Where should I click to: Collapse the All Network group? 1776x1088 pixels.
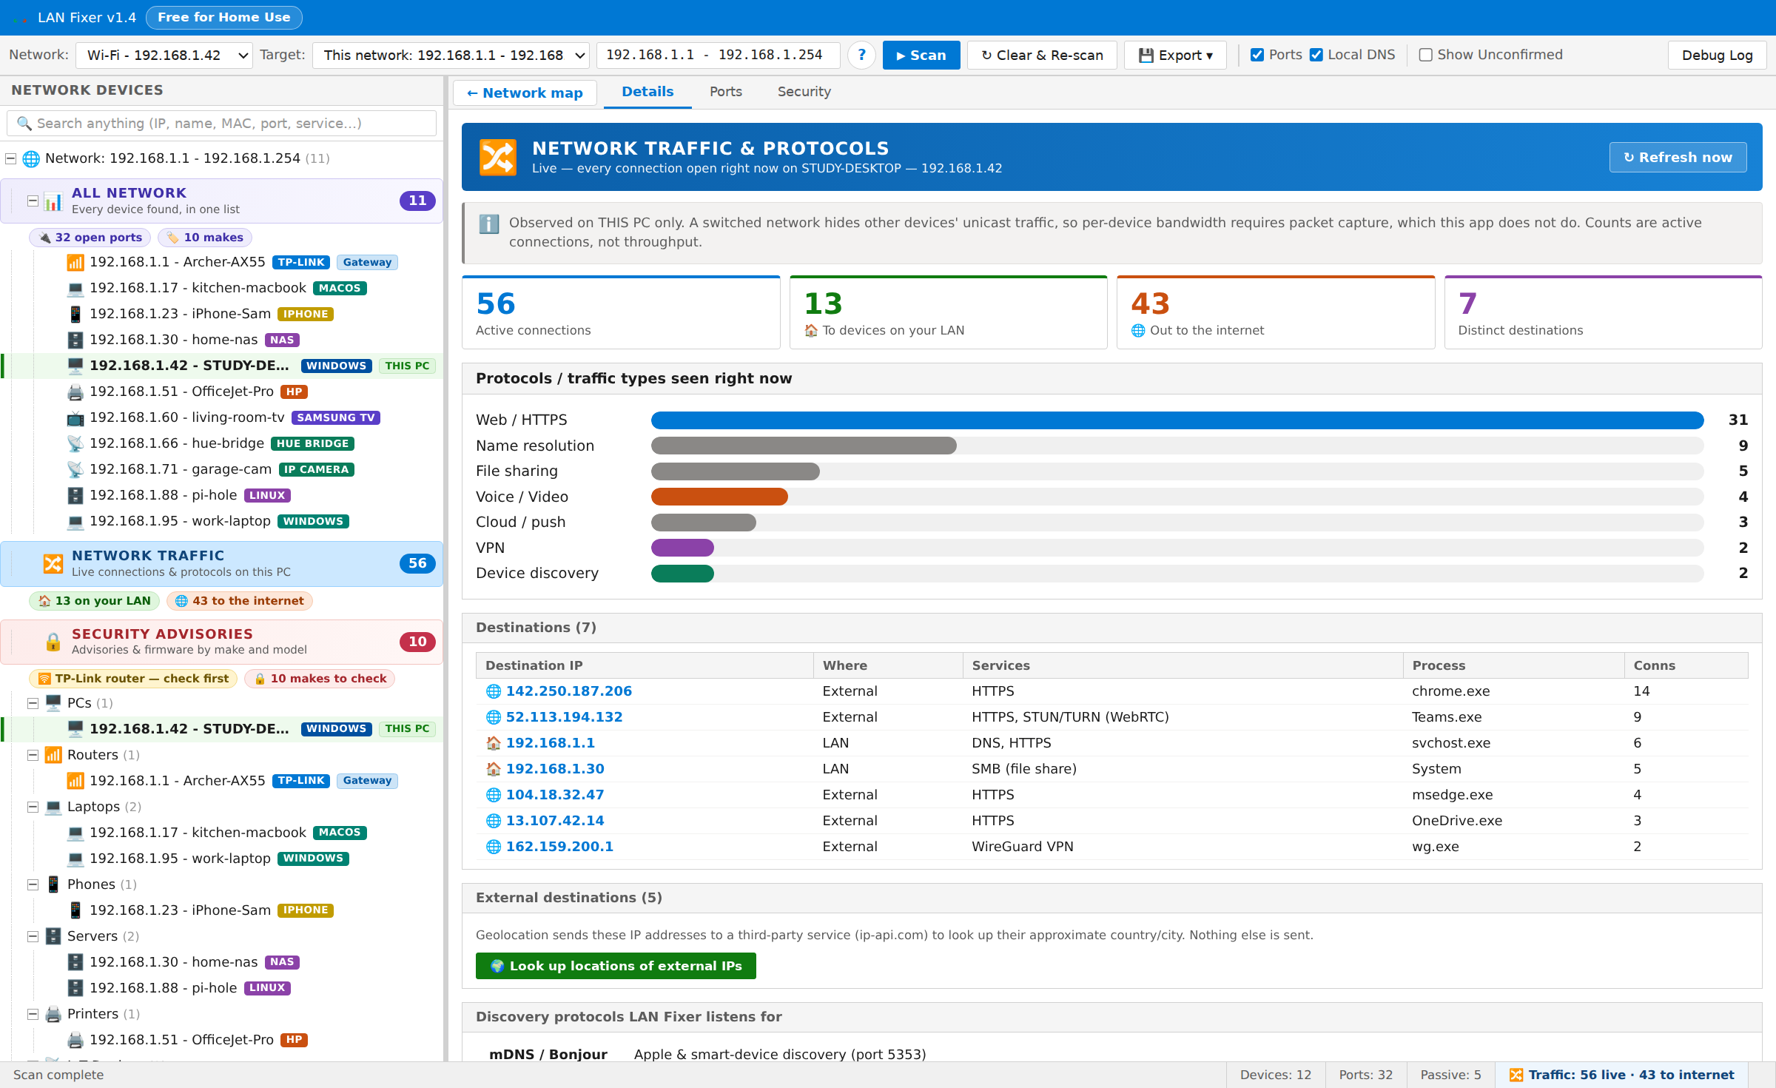tap(33, 201)
